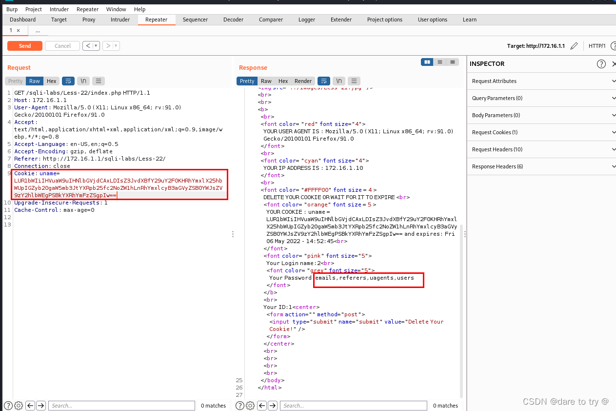This screenshot has height=411, width=616.
Task: Select Hex view in Response panel
Action: pyautogui.click(x=283, y=81)
